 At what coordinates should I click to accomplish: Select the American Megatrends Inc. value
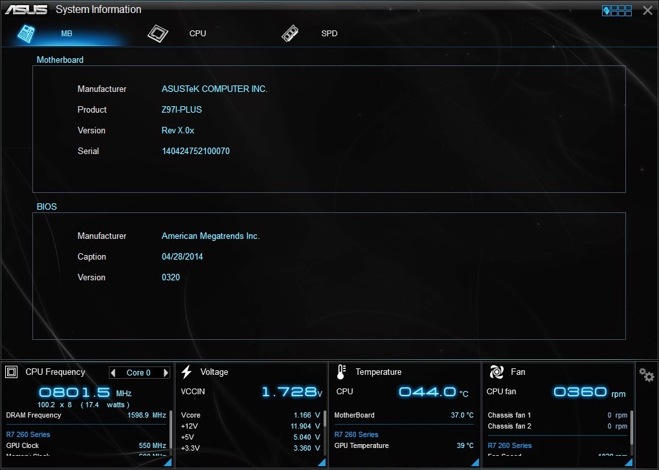210,236
